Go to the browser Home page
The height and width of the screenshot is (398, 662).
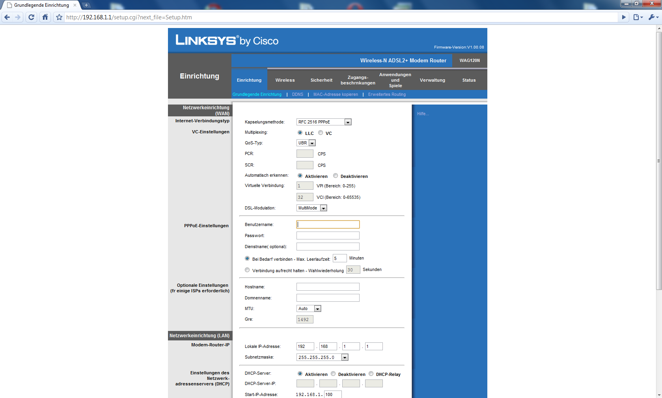pyautogui.click(x=45, y=17)
